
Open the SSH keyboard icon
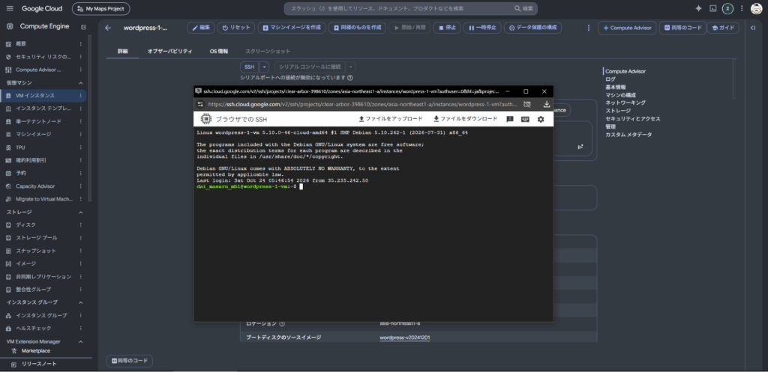pos(525,119)
